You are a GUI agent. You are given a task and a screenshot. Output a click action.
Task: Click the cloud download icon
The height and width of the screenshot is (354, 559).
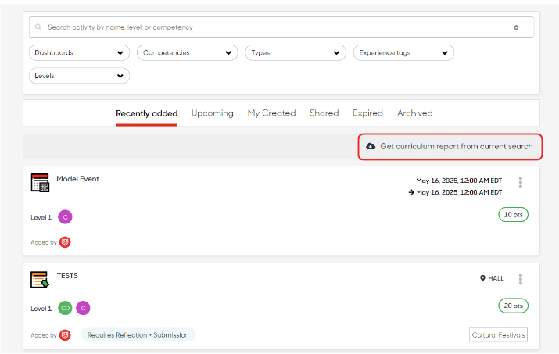[x=371, y=146]
